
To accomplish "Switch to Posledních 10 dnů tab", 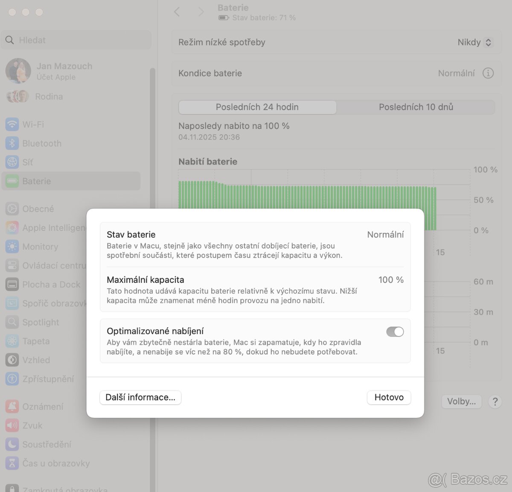I will (x=416, y=107).
